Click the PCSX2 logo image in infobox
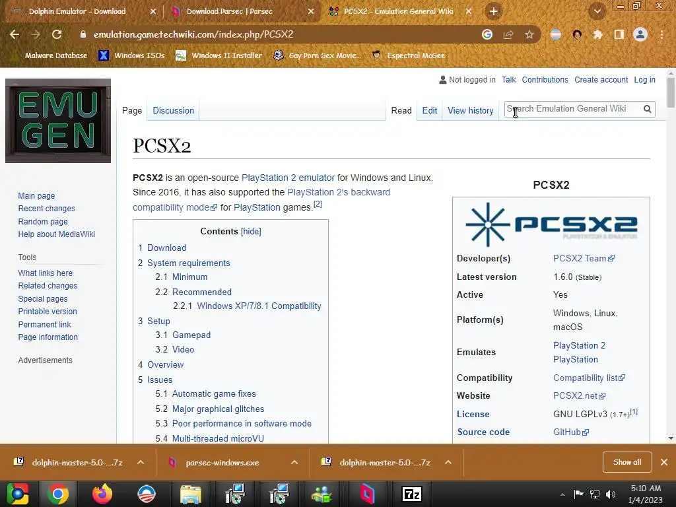Screen dimensions: 676x507 click(x=551, y=224)
